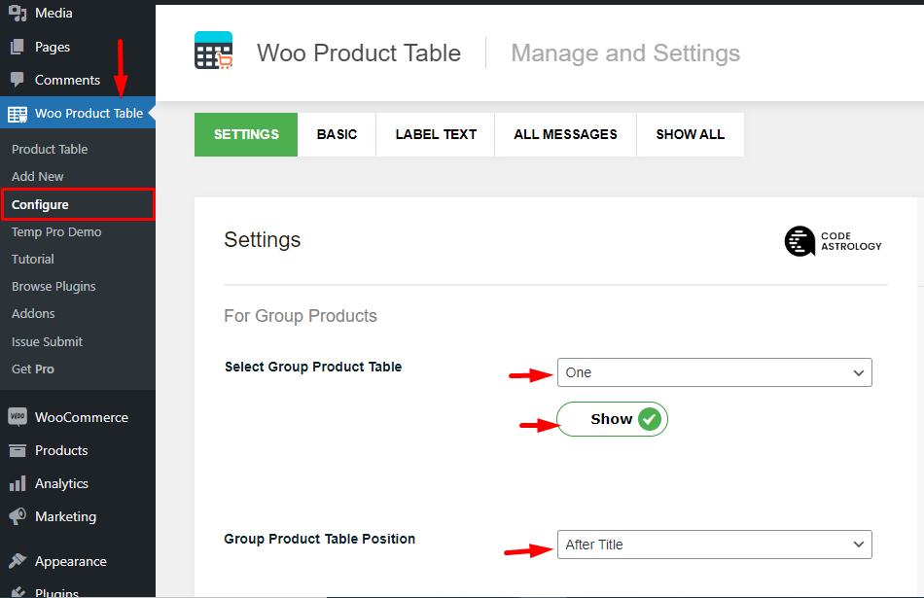The image size is (924, 598).
Task: Open the Appearance menu
Action: [78, 561]
